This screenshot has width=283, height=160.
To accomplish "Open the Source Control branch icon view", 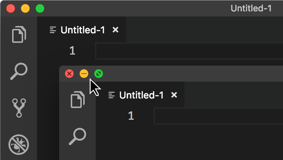I will point(19,108).
